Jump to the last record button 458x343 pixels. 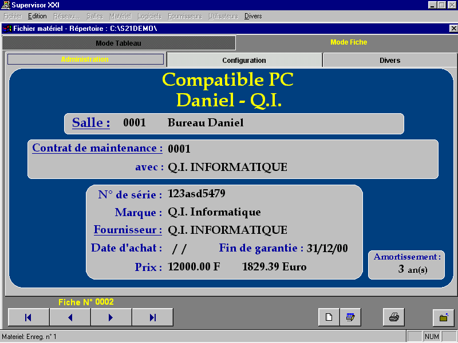(x=153, y=317)
